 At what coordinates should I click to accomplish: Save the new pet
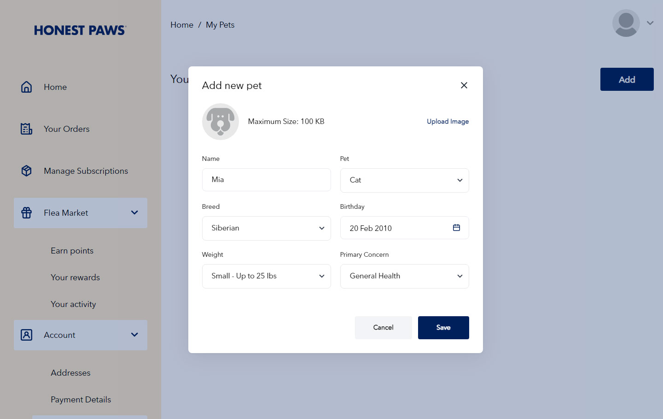click(x=443, y=328)
